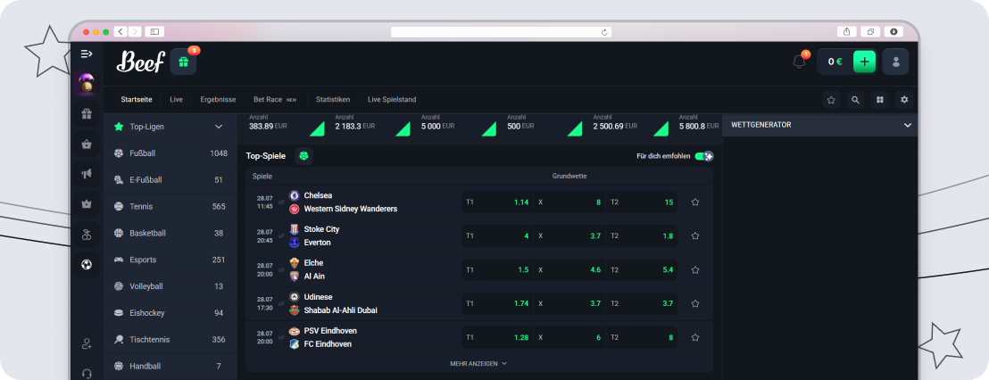Select Fußball in sports list
The image size is (989, 380).
(x=170, y=153)
